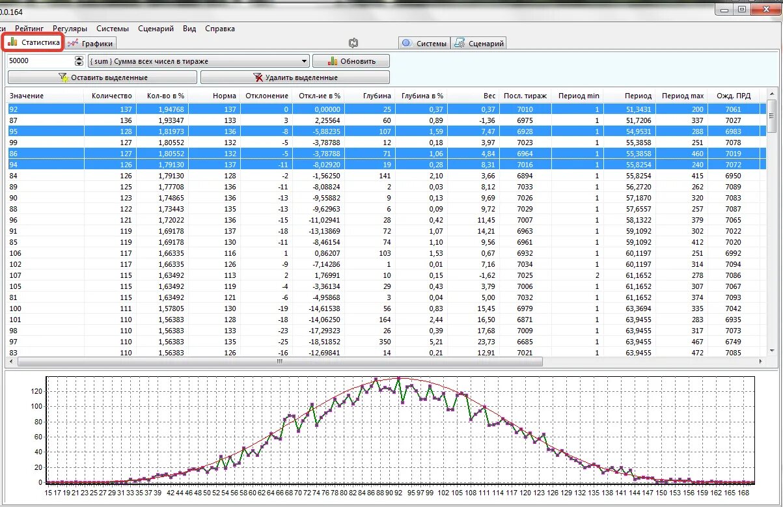The height and width of the screenshot is (507, 783).
Task: Sort by the Период max column
Action: 681,96
